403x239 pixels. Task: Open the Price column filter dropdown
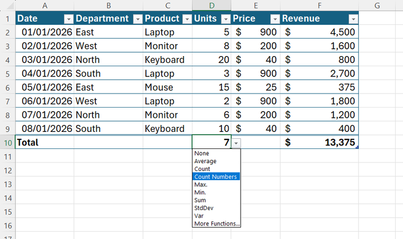point(275,19)
